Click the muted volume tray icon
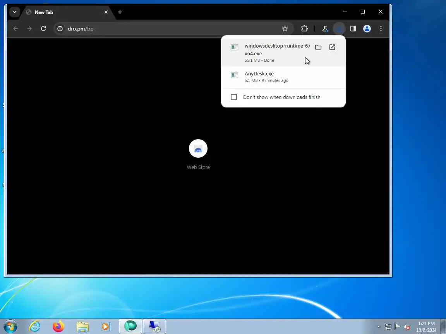The image size is (446, 334). 407,327
